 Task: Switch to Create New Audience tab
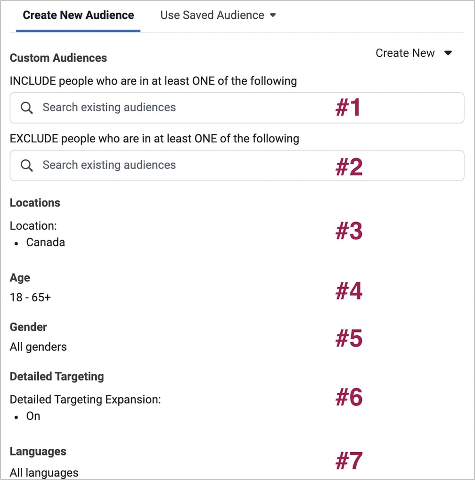coord(78,16)
